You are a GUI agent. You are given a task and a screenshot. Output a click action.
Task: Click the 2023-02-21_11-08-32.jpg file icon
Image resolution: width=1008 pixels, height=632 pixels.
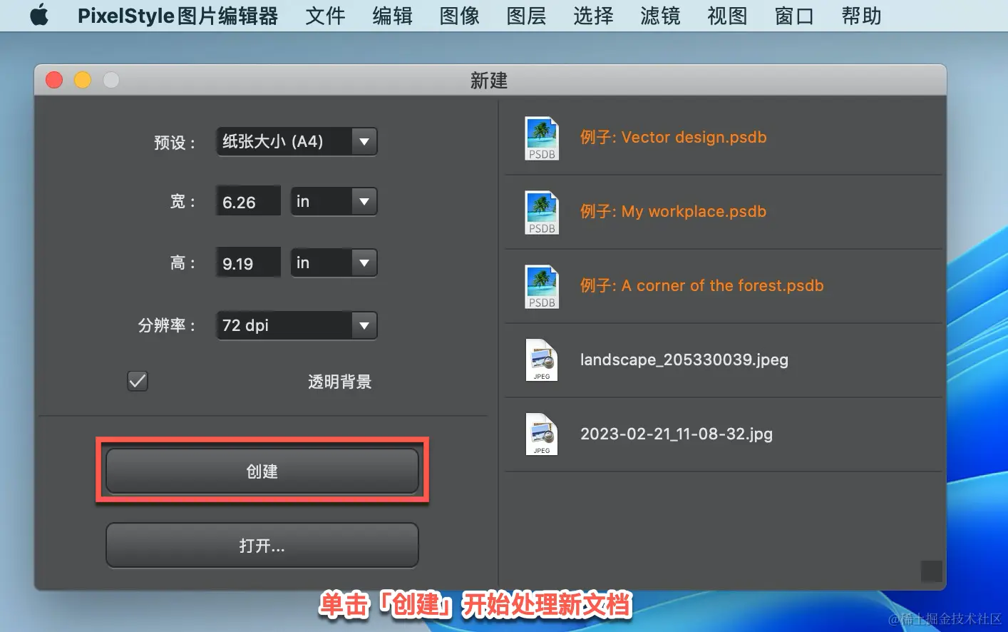(x=542, y=434)
